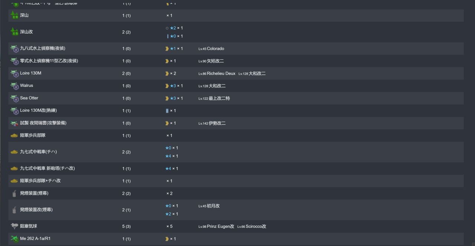Screen dimensions: 475x246
Task: Click the Loire 130M改(熟練) icon
Action: tap(14, 111)
